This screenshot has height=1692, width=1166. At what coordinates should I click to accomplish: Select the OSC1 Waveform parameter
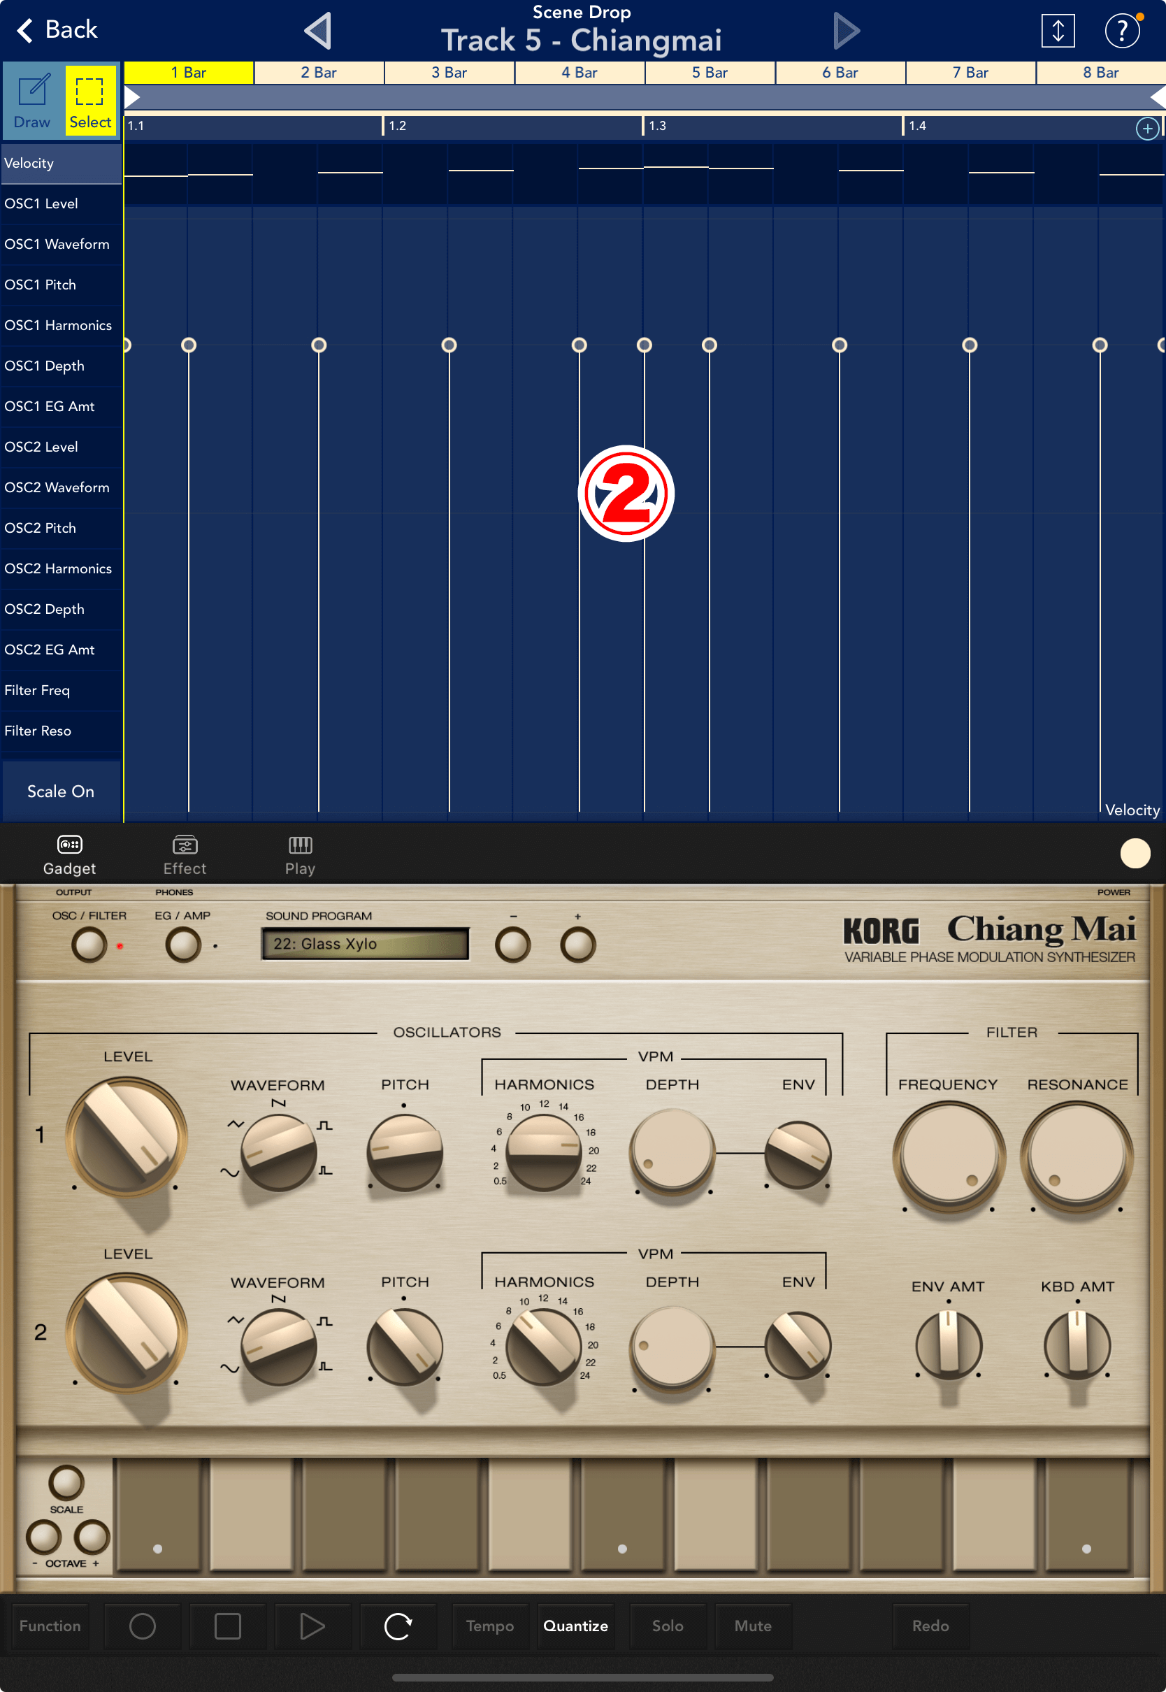61,244
